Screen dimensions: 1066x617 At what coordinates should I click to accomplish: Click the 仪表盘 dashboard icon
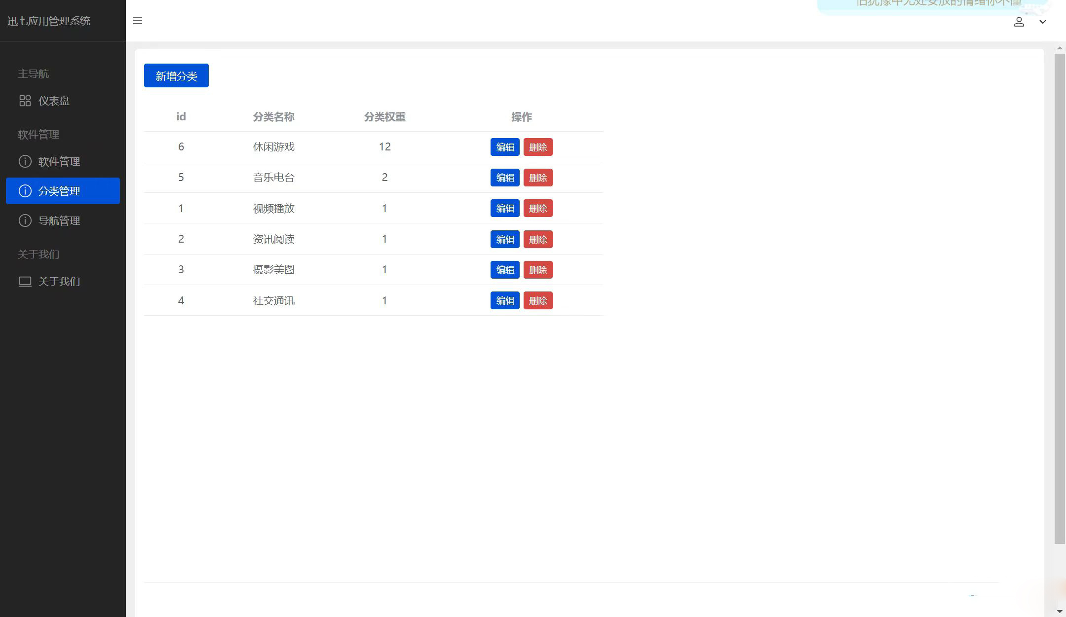pyautogui.click(x=24, y=101)
